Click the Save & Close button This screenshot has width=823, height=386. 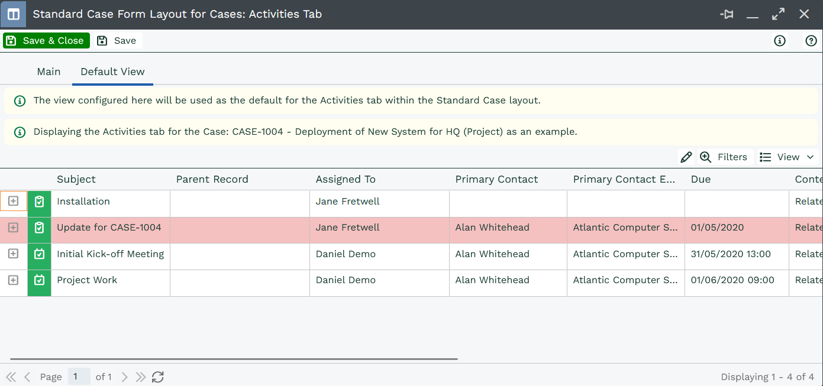(x=46, y=41)
